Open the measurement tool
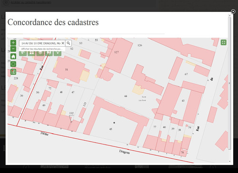238x173 pixels. 23,53
